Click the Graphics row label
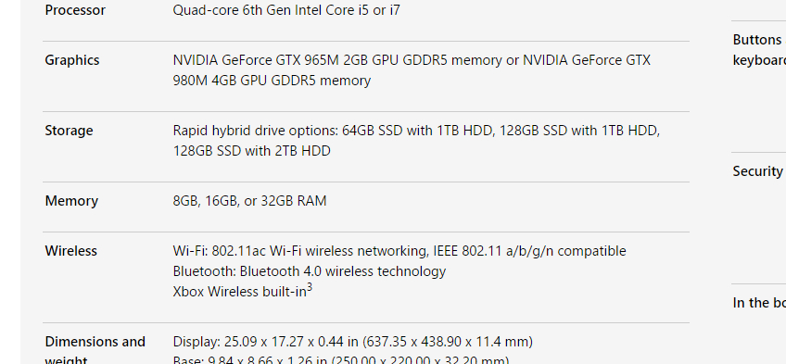This screenshot has width=786, height=364. [x=72, y=60]
